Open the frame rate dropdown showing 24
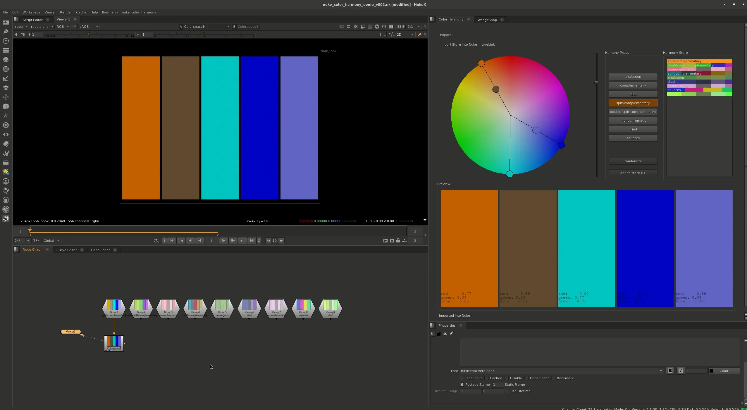Viewport: 747px width, 410px height. pos(21,240)
